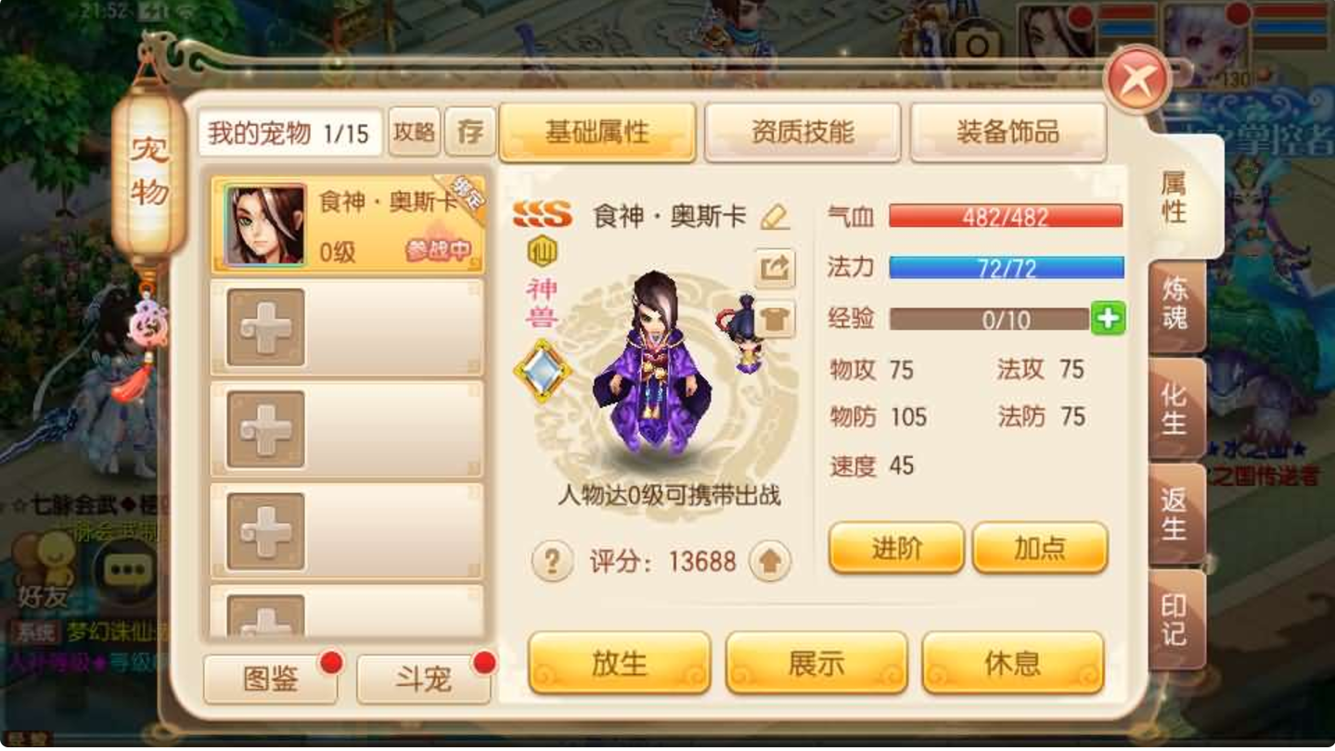
Task: Click the pencil rename icon beside pet name
Action: (775, 217)
